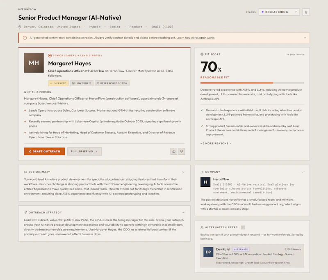
Task: Give thumbs up on Margaret Hayes
Action: click(174, 151)
